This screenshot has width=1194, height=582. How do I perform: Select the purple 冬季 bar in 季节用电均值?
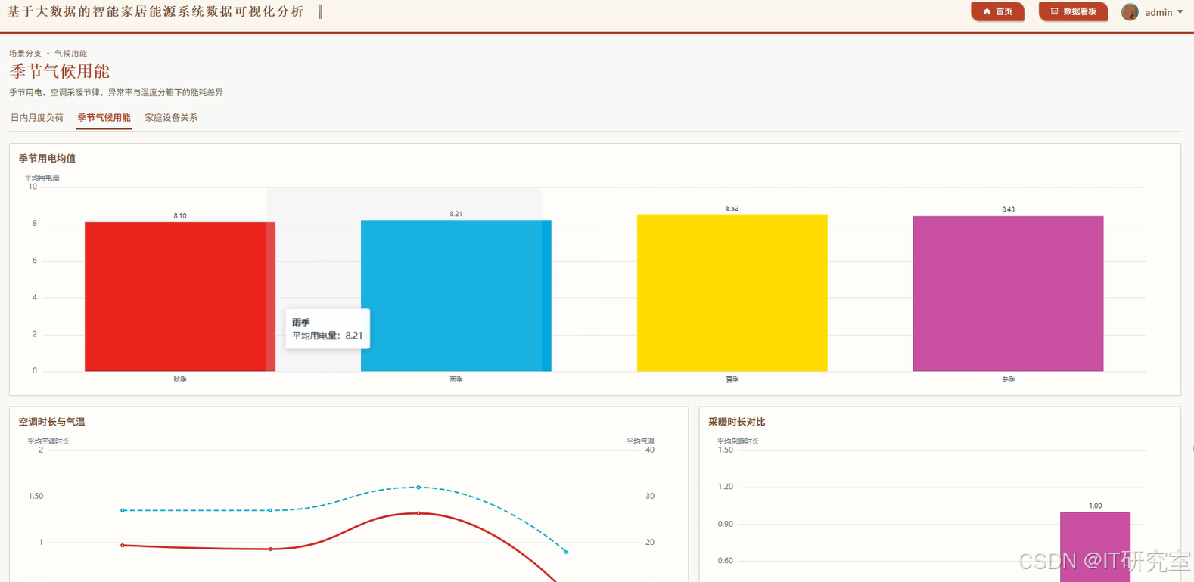[1009, 293]
